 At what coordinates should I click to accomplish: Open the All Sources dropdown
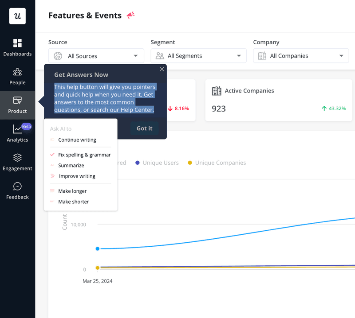pos(96,56)
